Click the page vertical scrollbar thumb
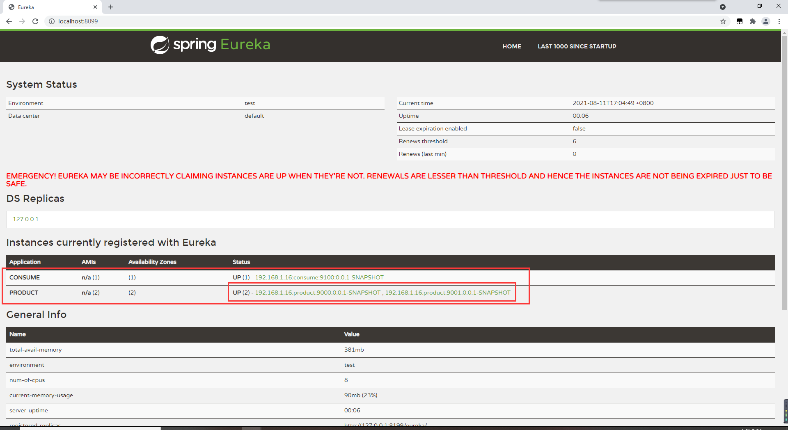 point(784,172)
